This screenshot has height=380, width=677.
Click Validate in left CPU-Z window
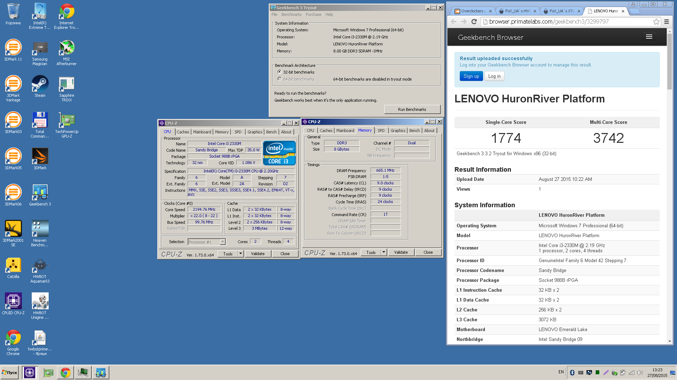point(257,253)
